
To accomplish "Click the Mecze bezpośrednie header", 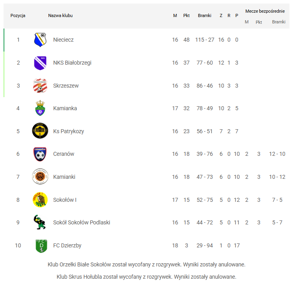I will (x=265, y=11).
